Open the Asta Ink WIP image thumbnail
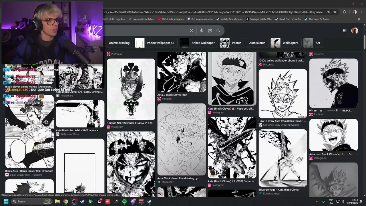The width and height of the screenshot is (366, 206). pos(232,148)
